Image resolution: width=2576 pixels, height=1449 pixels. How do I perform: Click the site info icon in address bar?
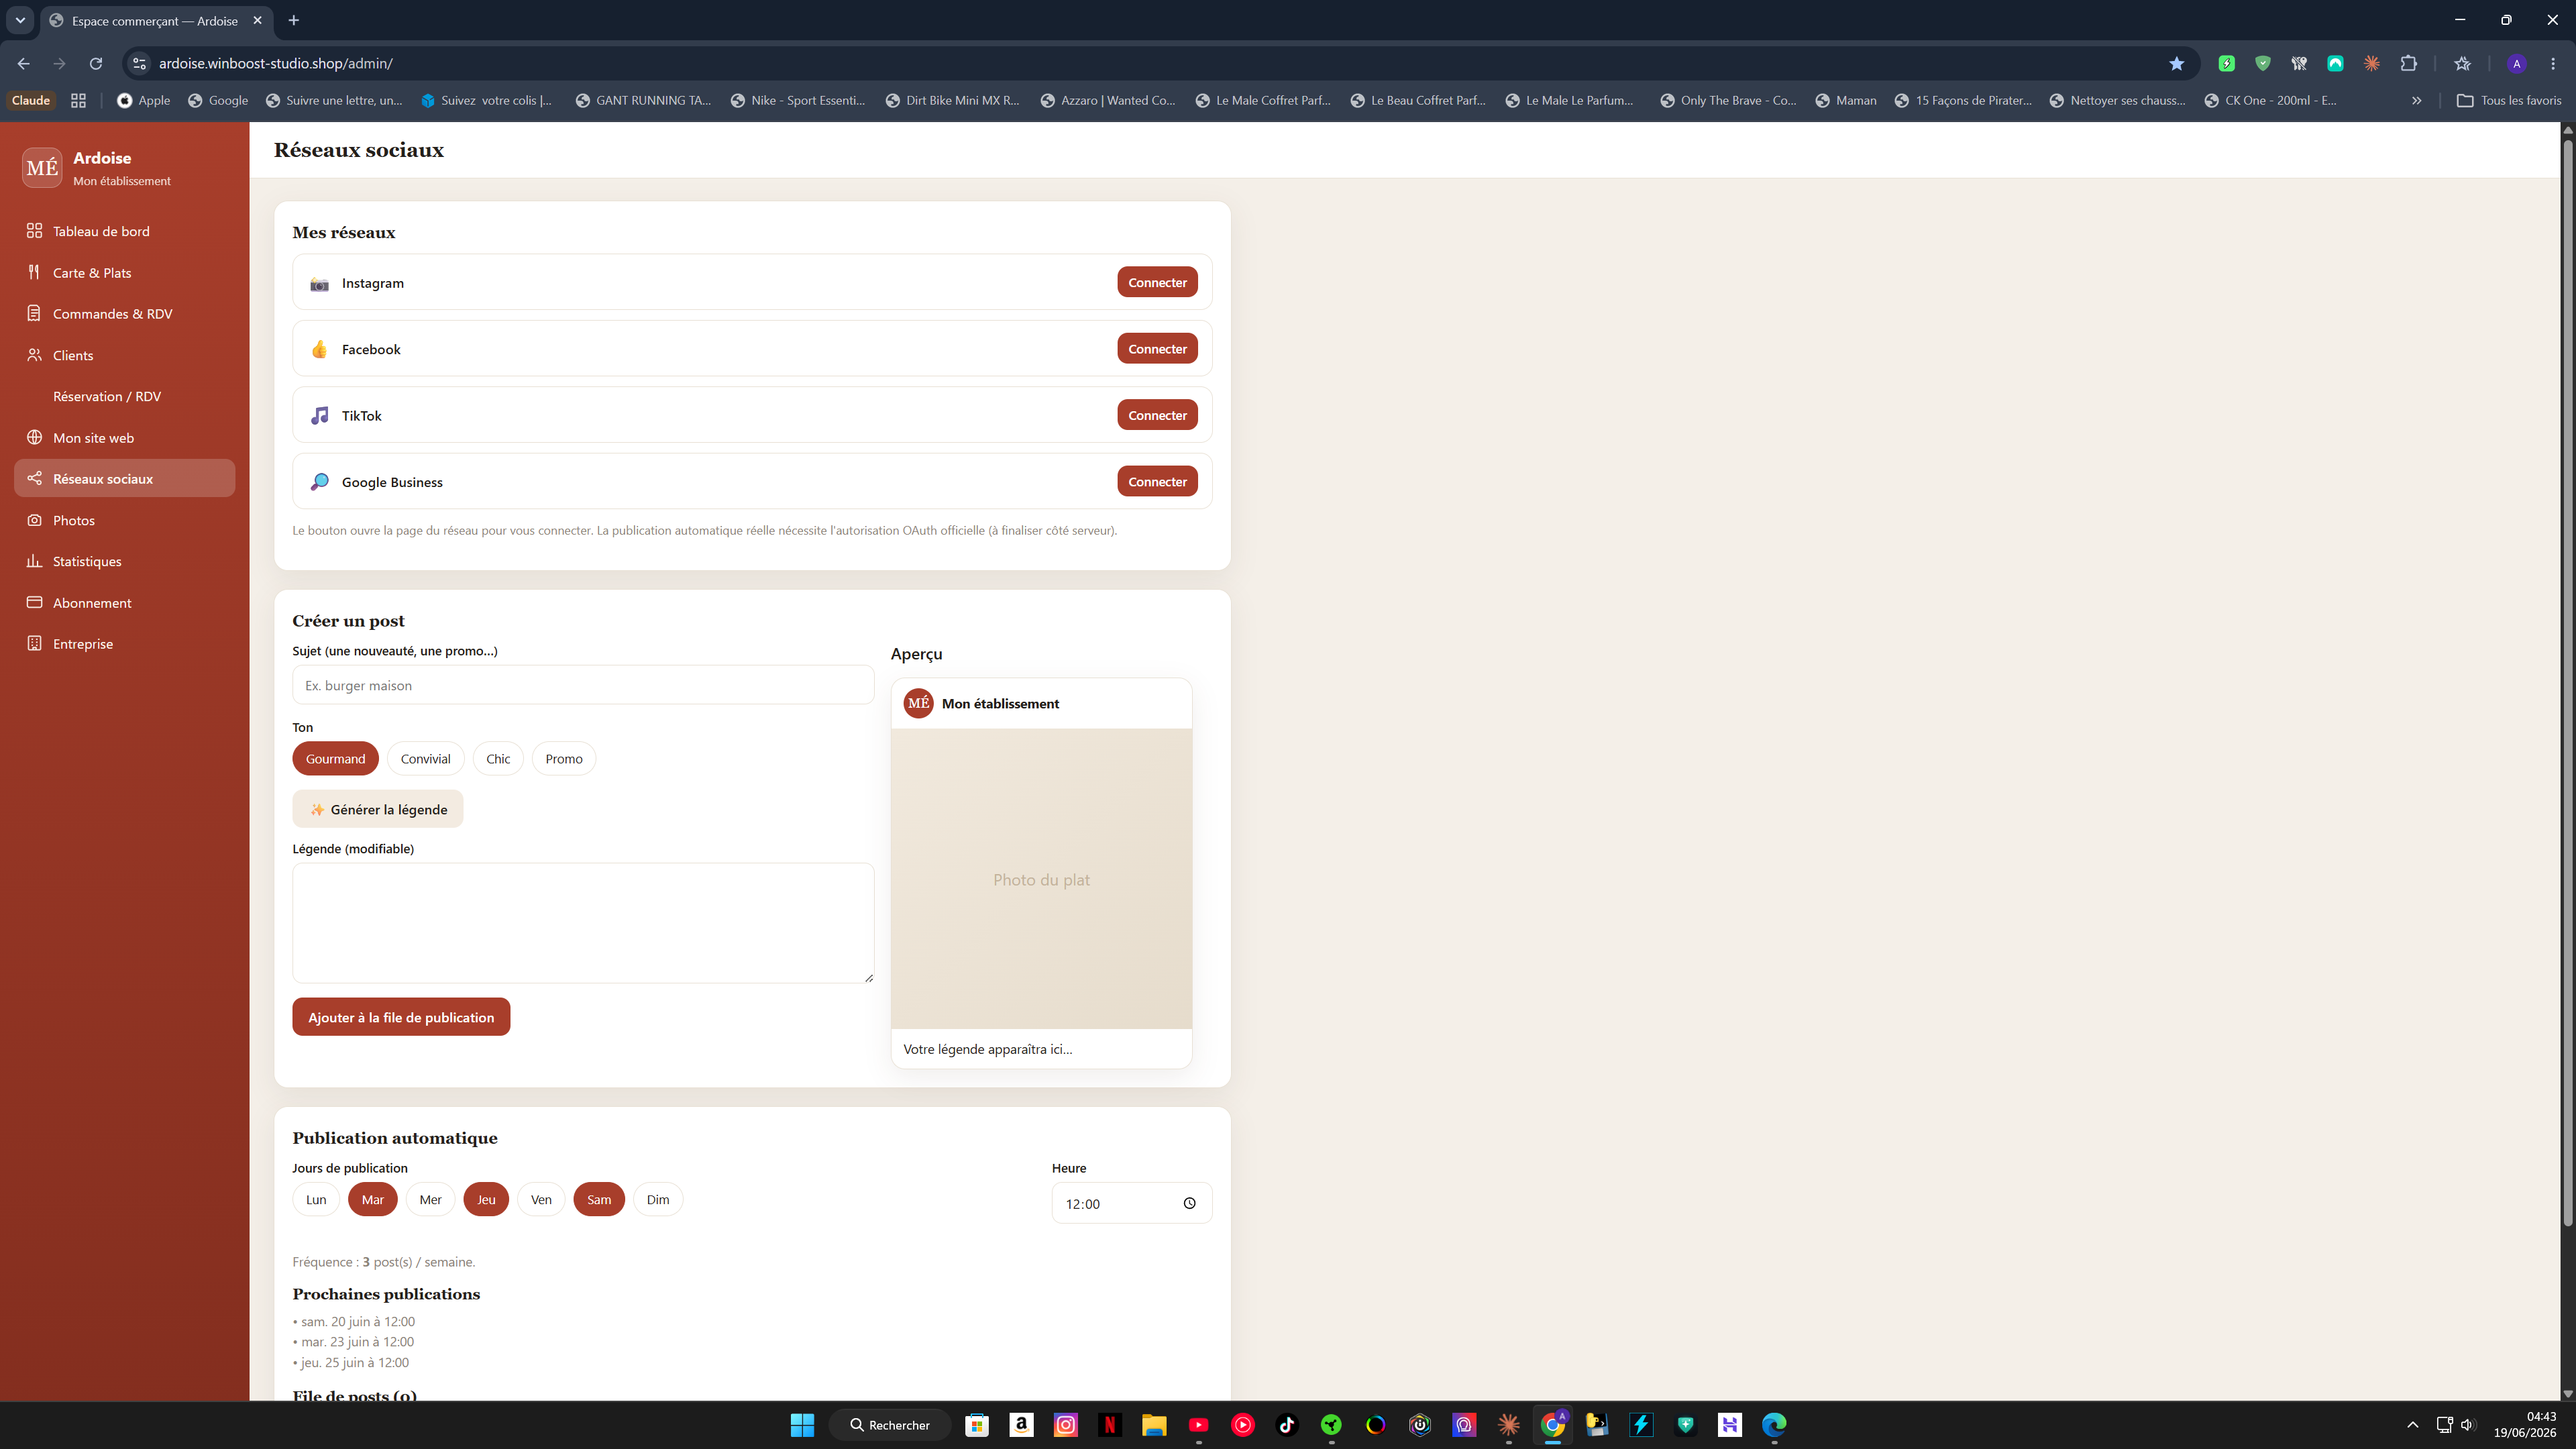point(140,63)
